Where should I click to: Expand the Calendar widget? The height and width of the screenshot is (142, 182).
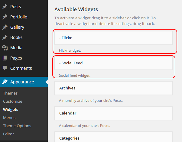tap(113, 113)
